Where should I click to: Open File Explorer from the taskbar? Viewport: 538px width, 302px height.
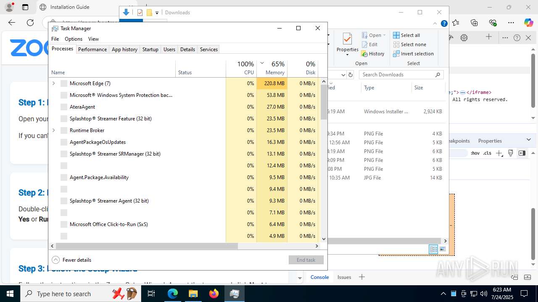click(x=193, y=294)
